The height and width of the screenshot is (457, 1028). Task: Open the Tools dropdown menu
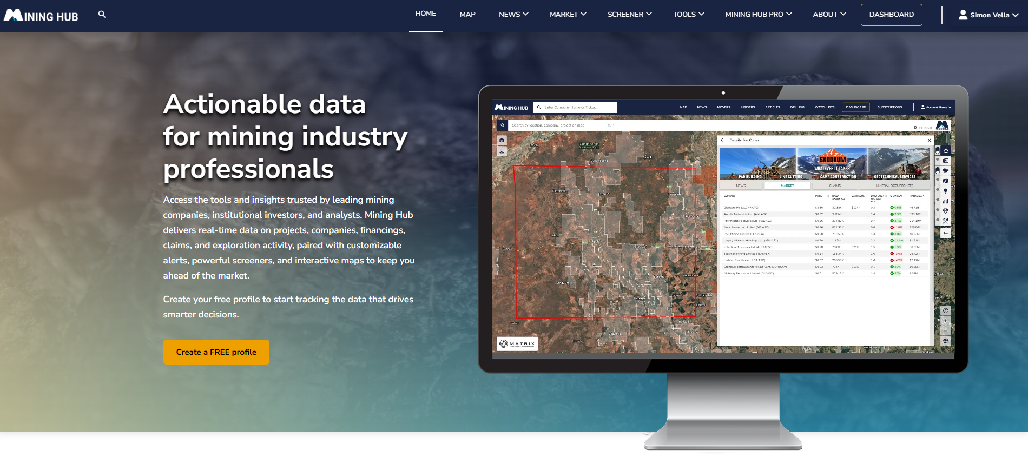click(688, 15)
